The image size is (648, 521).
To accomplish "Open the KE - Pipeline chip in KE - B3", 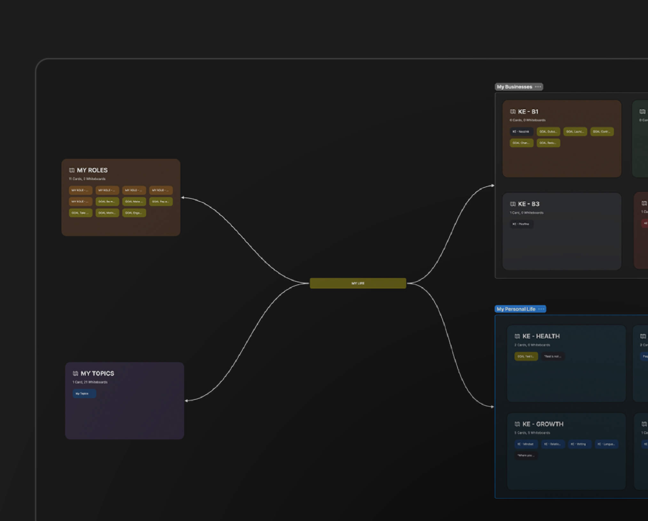I will (x=521, y=224).
